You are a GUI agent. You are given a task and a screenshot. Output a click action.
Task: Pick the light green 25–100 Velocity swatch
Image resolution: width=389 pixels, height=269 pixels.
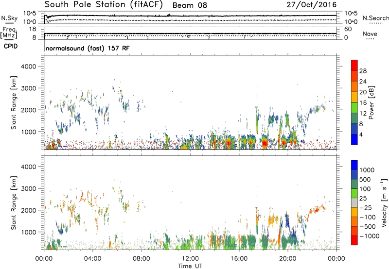coord(354,193)
